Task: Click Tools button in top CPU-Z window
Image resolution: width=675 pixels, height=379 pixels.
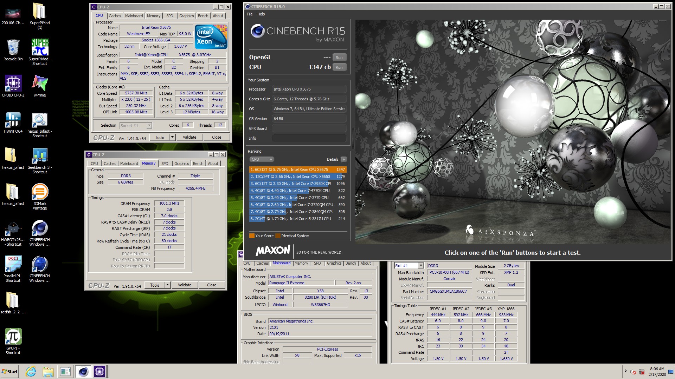Action: (160, 137)
